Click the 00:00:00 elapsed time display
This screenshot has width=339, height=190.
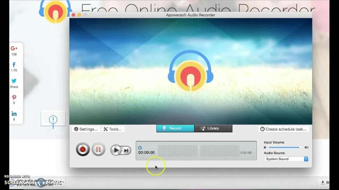point(146,153)
